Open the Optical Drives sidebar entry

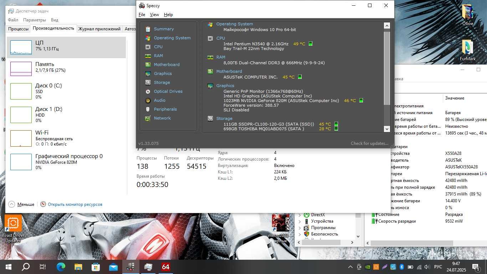pos(168,91)
